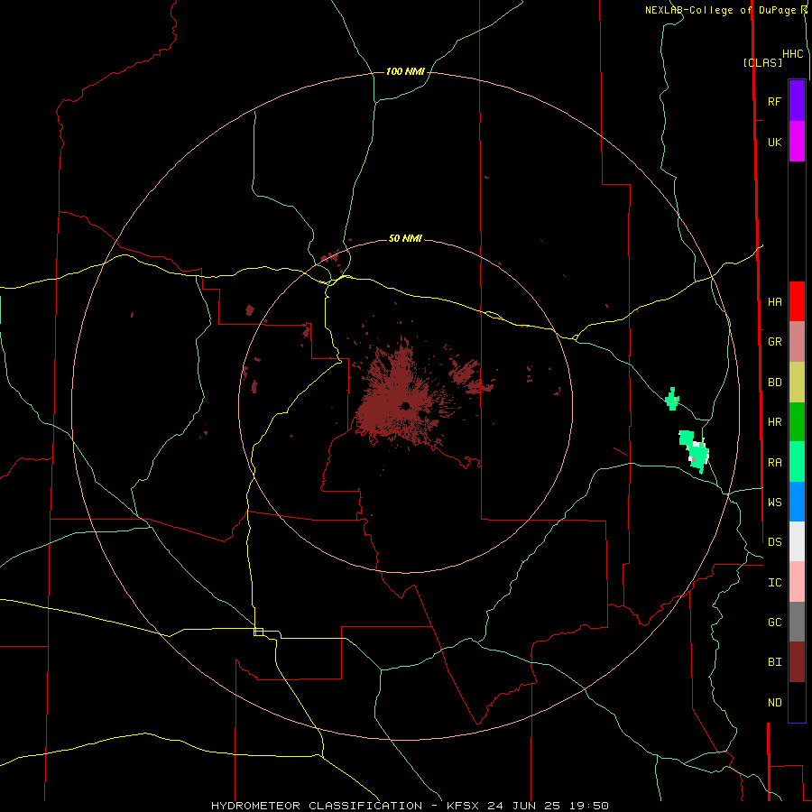Click the BD yellow legend swatch

pyautogui.click(x=797, y=383)
